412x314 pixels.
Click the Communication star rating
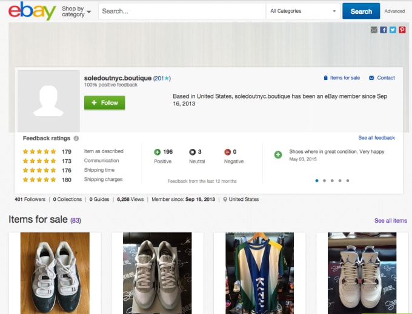point(39,161)
